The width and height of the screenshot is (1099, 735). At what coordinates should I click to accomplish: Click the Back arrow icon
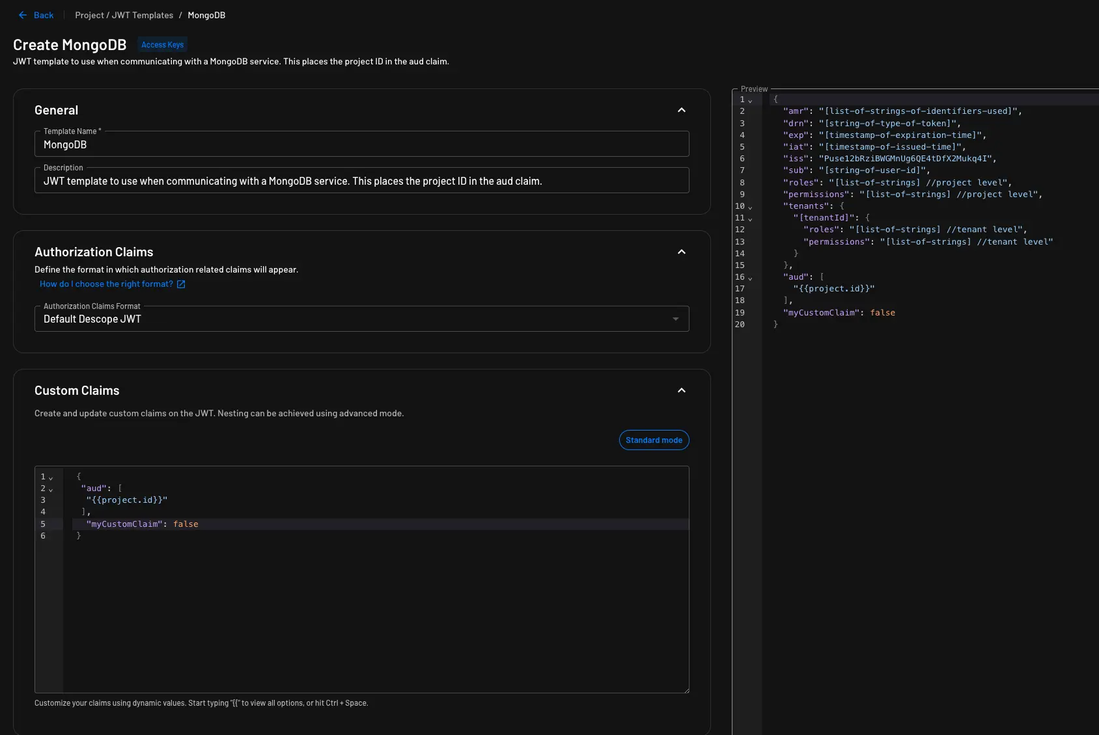[x=23, y=15]
